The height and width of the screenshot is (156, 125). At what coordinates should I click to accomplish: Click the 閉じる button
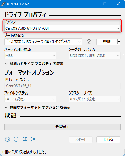click(x=108, y=139)
